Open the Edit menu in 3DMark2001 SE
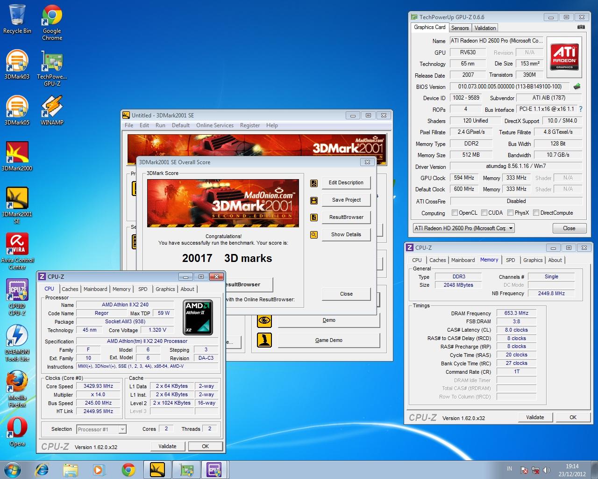 (x=144, y=125)
